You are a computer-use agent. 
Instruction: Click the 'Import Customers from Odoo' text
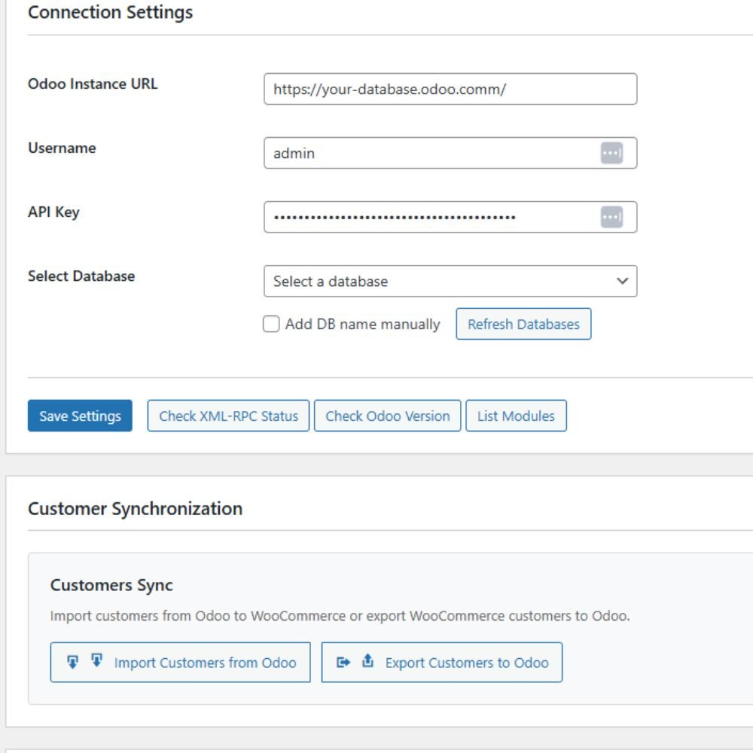pyautogui.click(x=205, y=663)
